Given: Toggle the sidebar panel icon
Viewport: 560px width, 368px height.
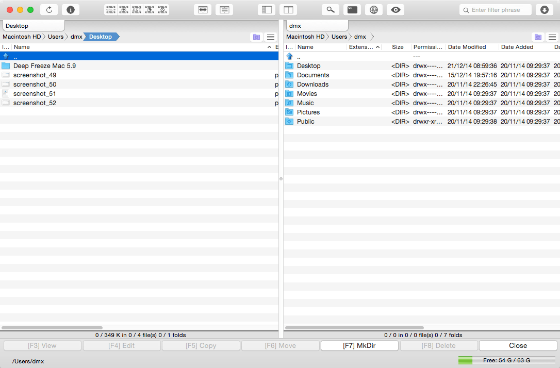Looking at the screenshot, I should (x=267, y=10).
